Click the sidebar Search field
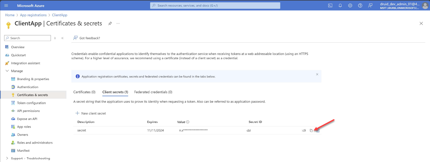The image size is (430, 162). click(27, 38)
